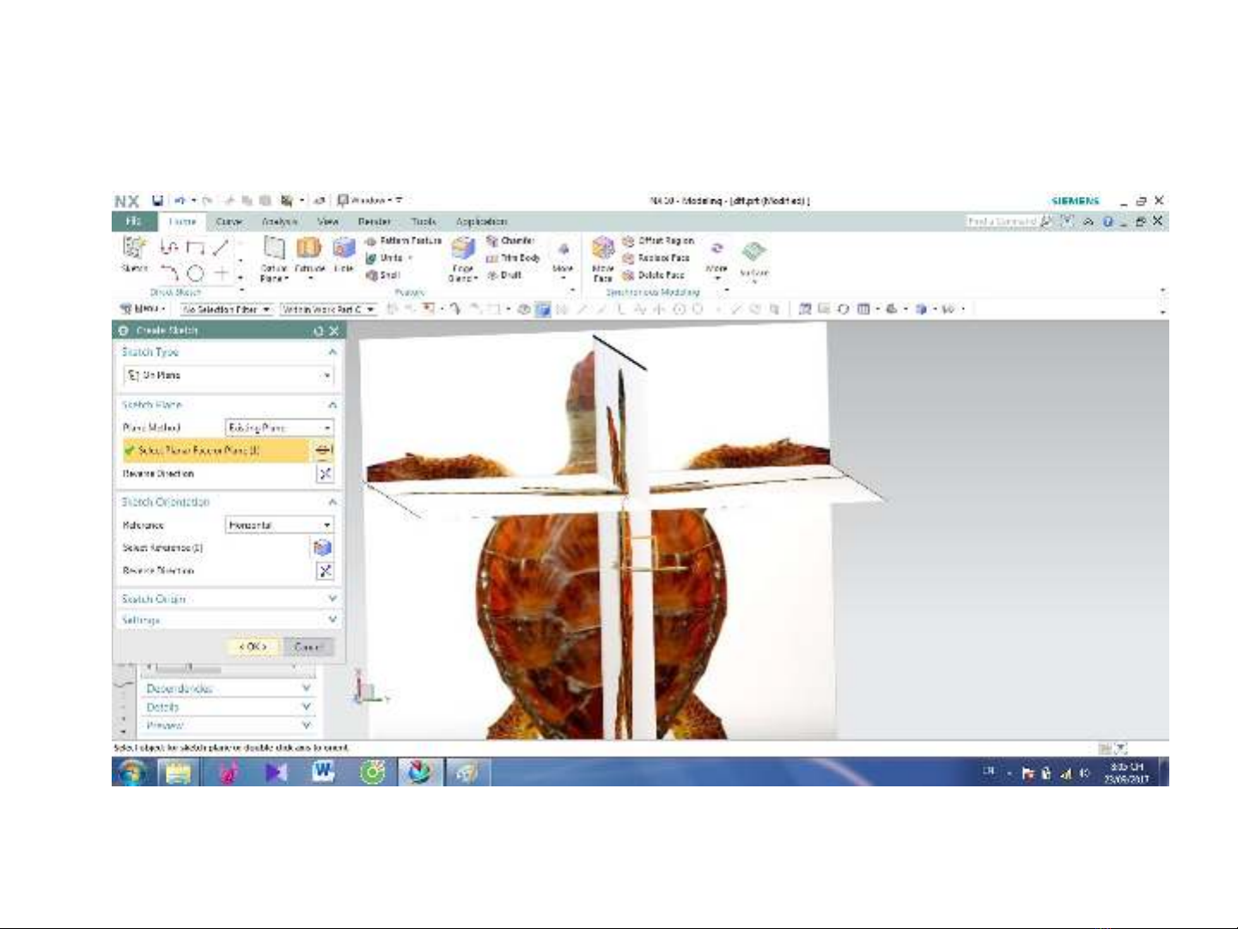The image size is (1238, 929).
Task: Click the Hole feature icon
Action: tap(344, 249)
